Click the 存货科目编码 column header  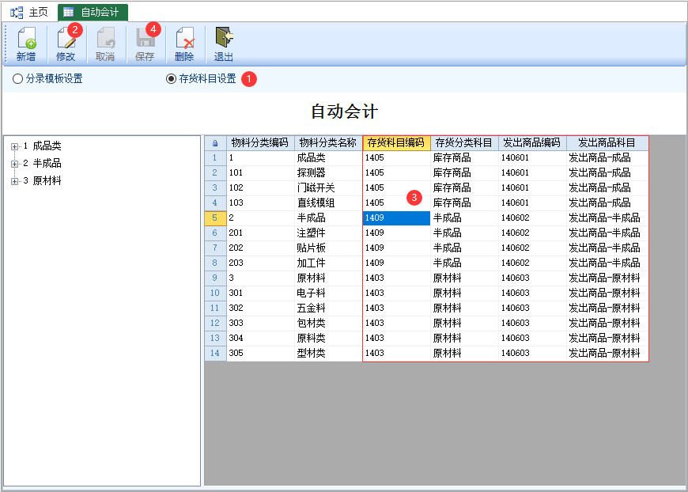pyautogui.click(x=396, y=143)
